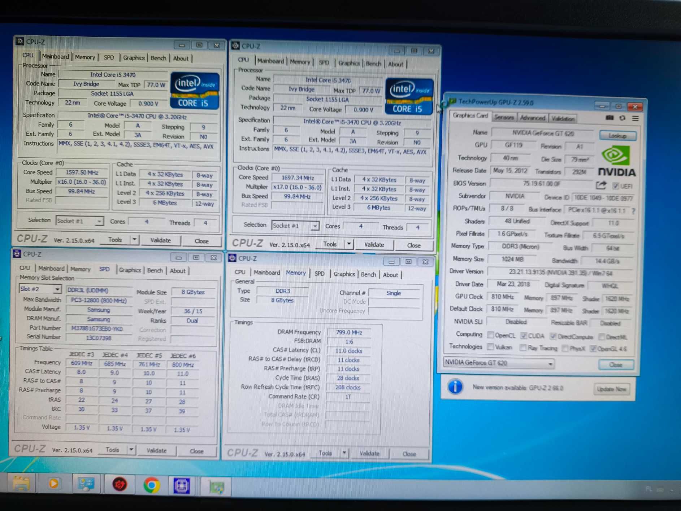681x511 pixels.
Task: Click the title bar icon of the Memory CPU-Z window
Action: point(232,258)
